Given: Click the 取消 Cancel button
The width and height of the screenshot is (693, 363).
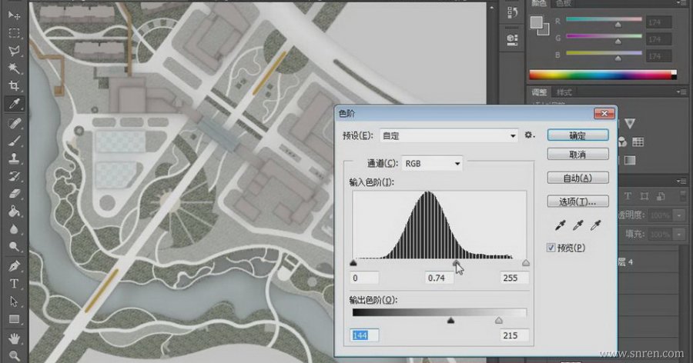Looking at the screenshot, I should click(x=577, y=154).
